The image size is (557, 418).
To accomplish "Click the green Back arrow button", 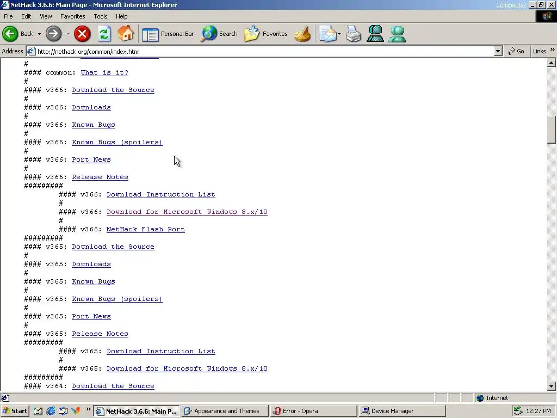I will coord(10,34).
